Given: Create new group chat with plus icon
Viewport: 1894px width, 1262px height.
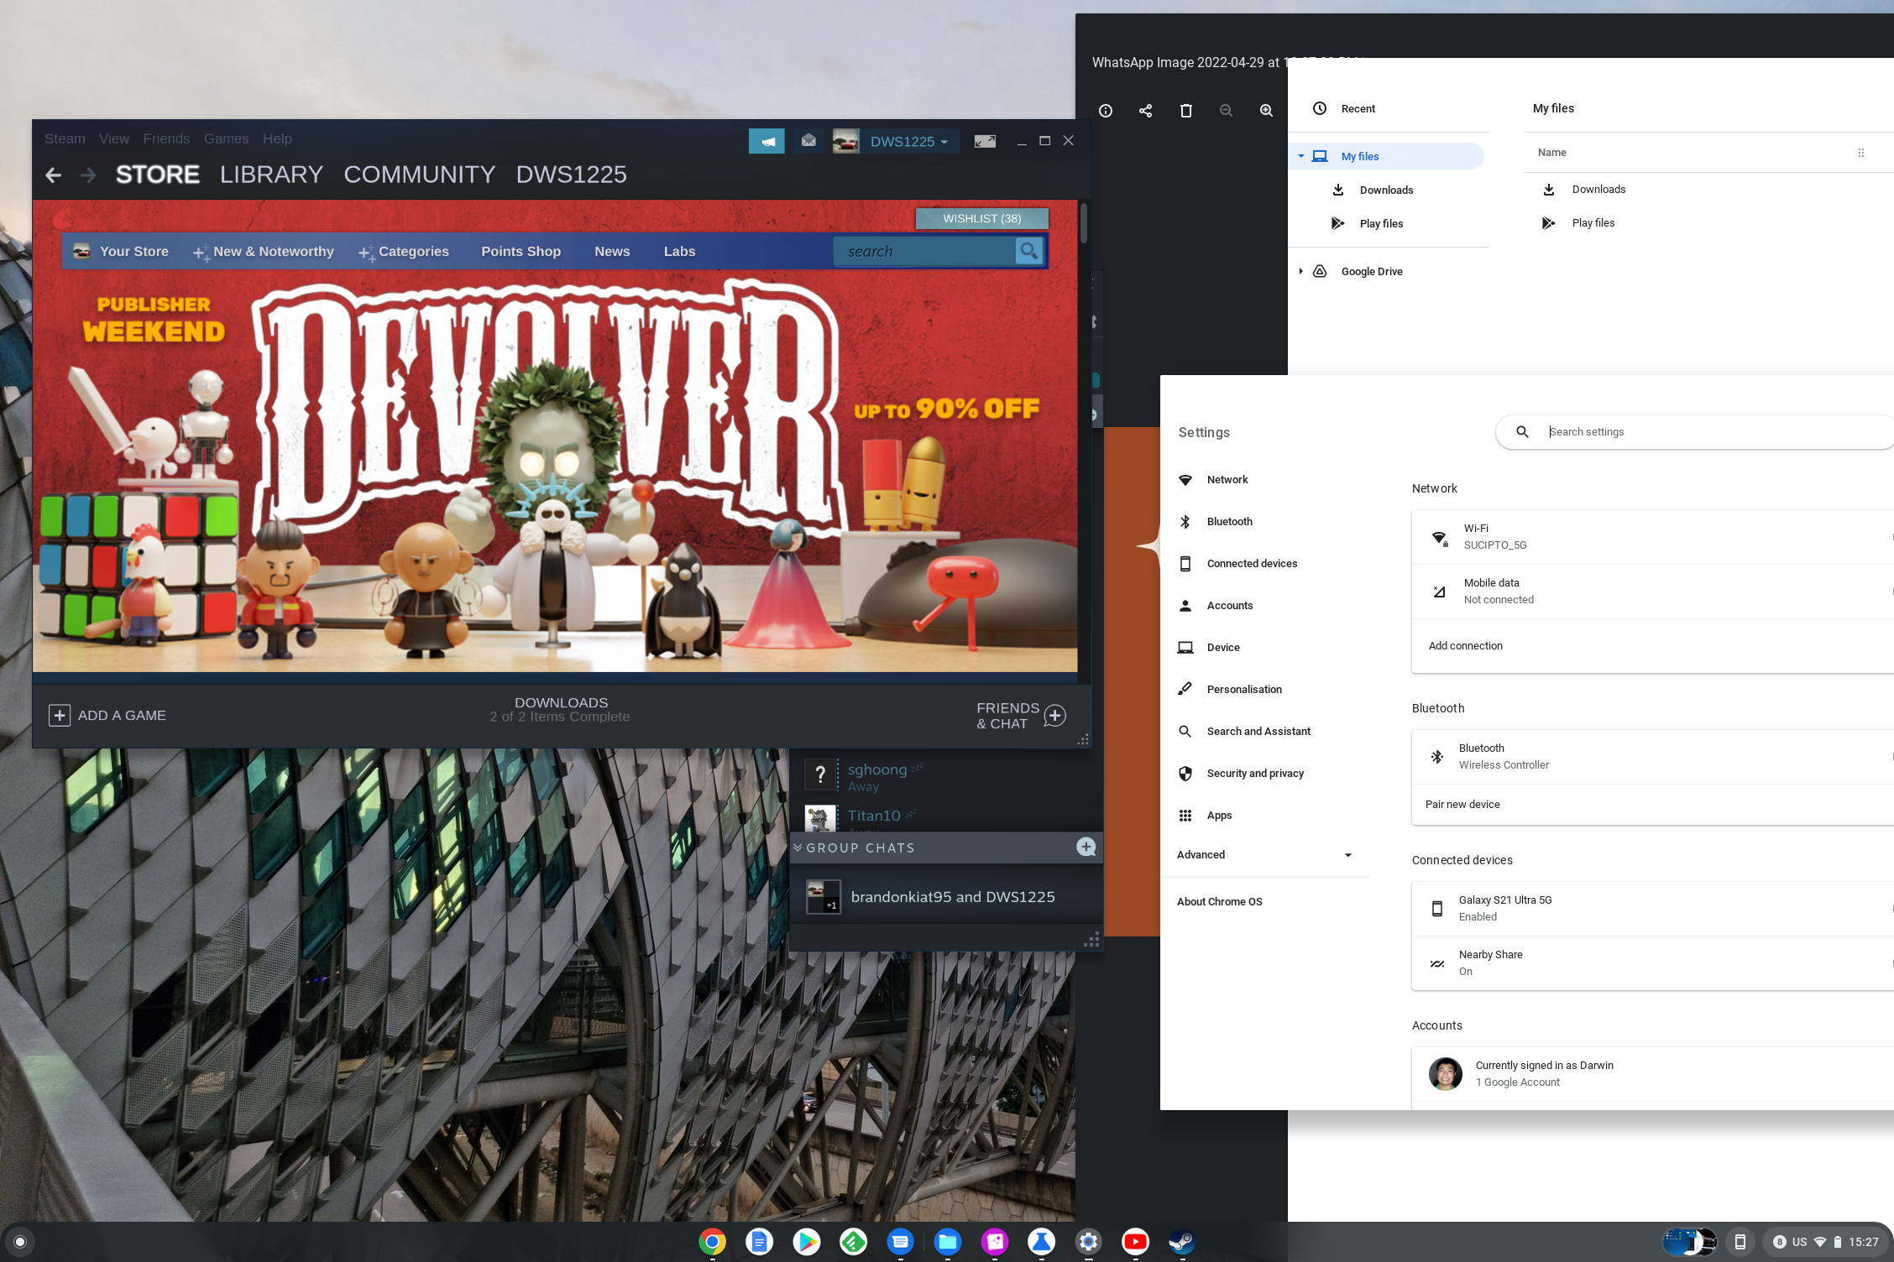Looking at the screenshot, I should coord(1086,847).
